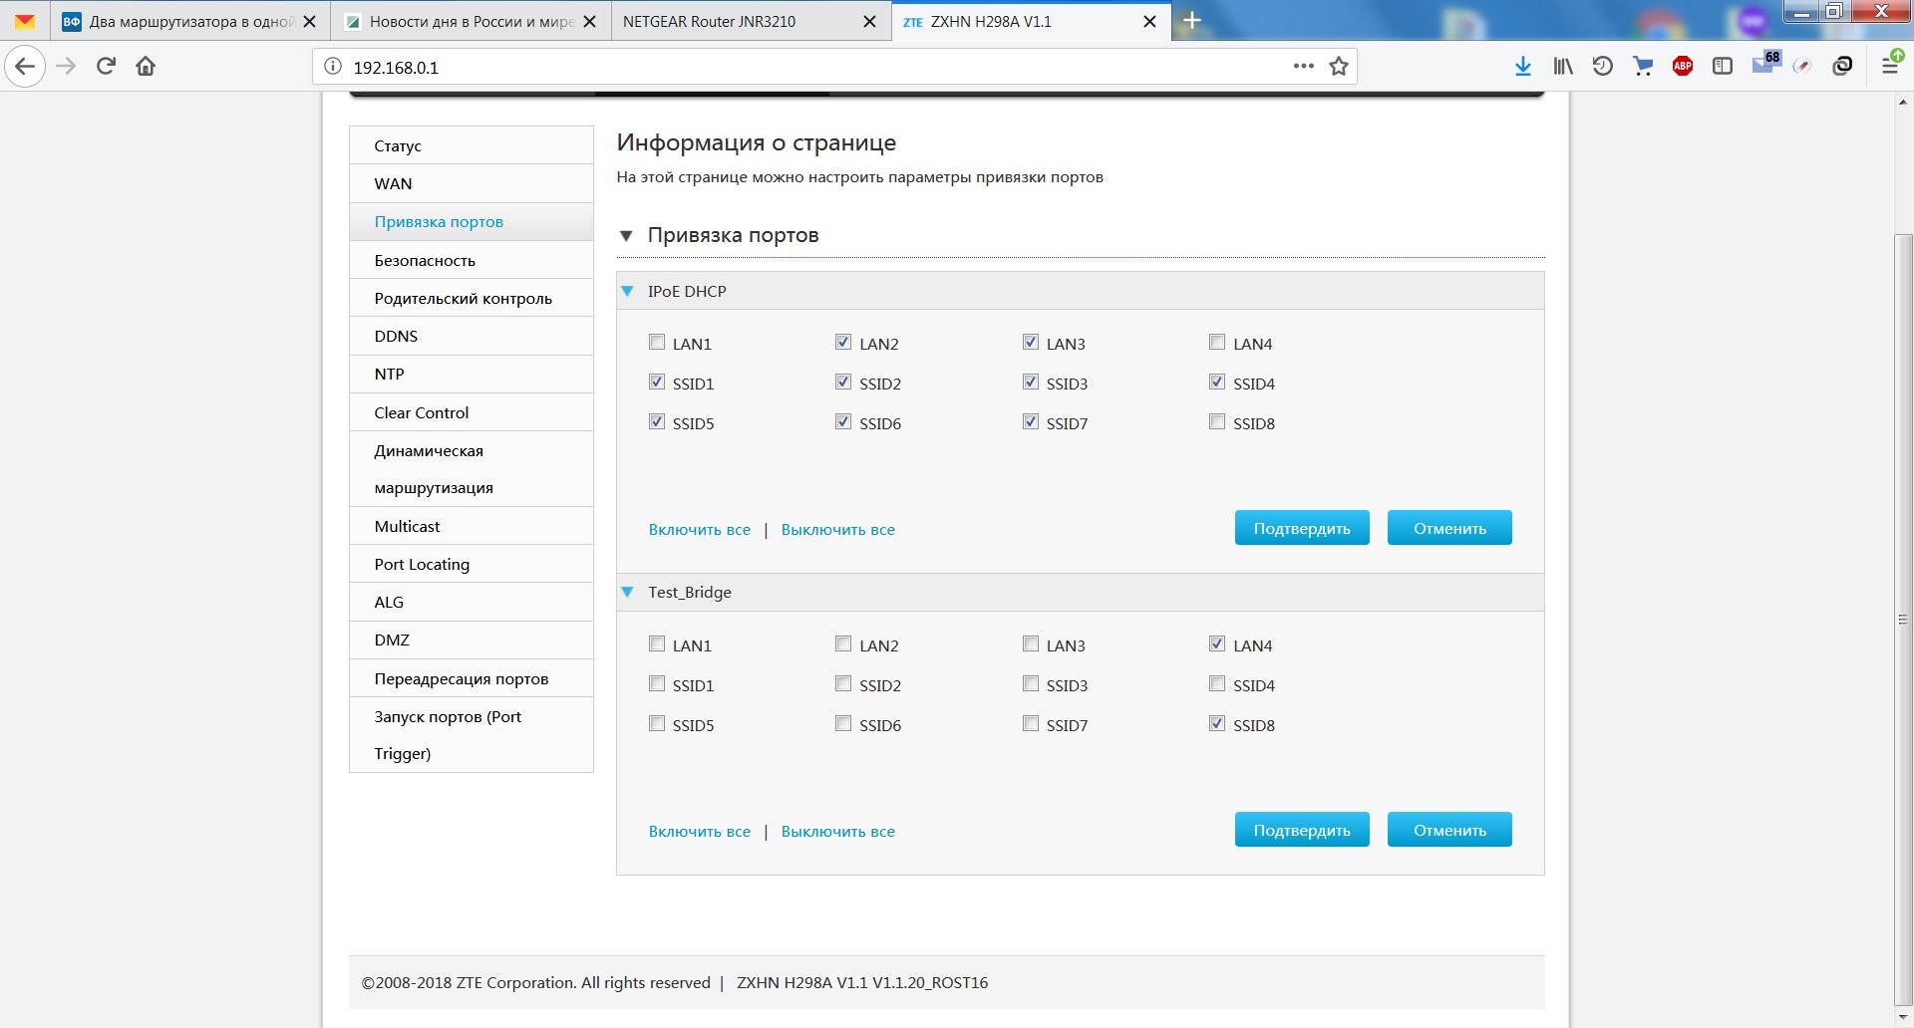Collapse the Привязка портов section
This screenshot has height=1028, width=1914.
tap(626, 236)
